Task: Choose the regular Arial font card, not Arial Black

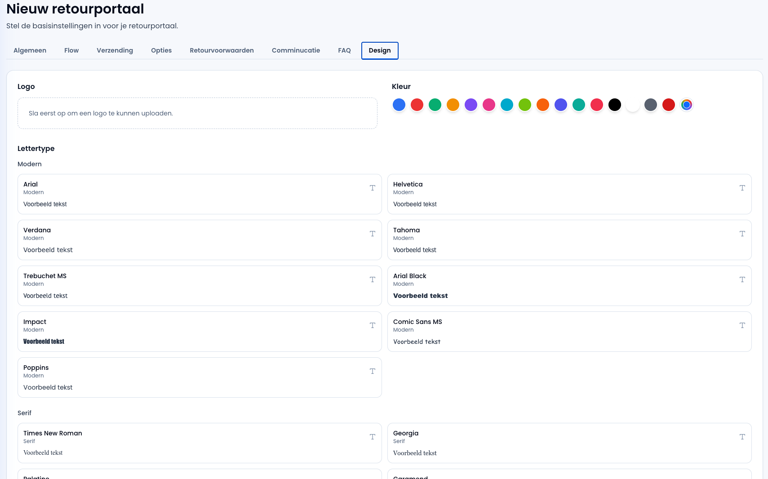Action: point(200,194)
